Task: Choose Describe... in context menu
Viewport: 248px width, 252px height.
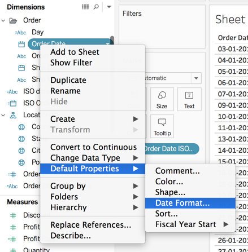Action: 93,236
